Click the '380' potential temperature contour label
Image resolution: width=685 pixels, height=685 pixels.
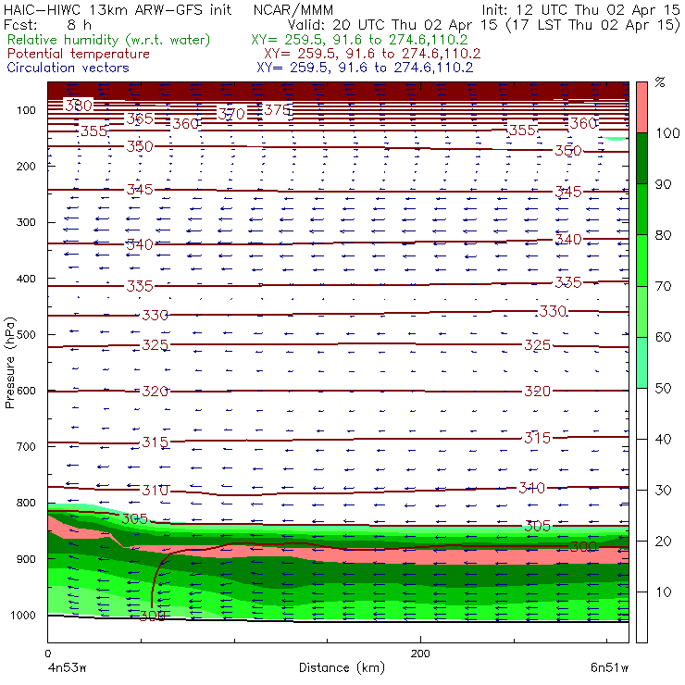79,106
